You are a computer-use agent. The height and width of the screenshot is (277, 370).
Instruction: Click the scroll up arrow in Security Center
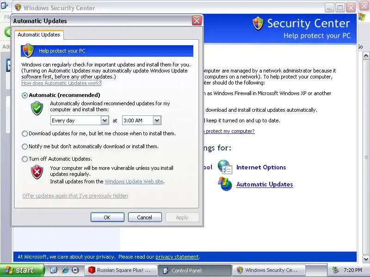click(366, 56)
